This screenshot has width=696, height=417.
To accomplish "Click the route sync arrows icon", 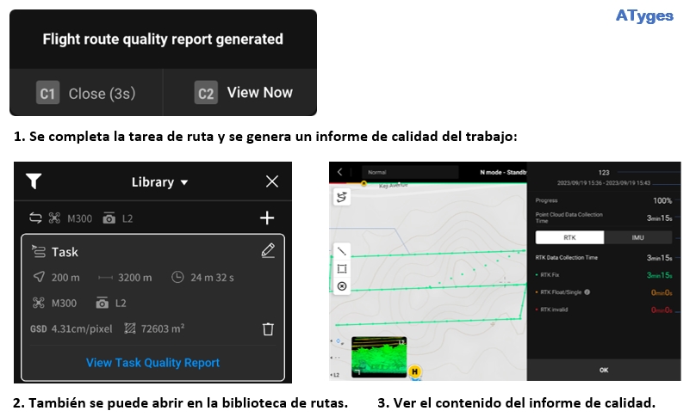I will (35, 218).
